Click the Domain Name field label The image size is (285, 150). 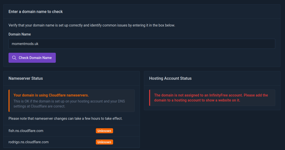[20, 34]
